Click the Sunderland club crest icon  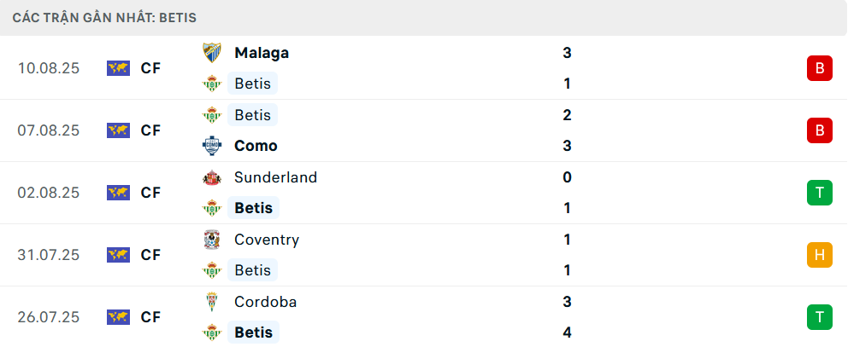[x=211, y=177]
